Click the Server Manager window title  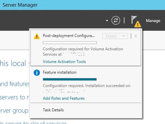tap(20, 5)
